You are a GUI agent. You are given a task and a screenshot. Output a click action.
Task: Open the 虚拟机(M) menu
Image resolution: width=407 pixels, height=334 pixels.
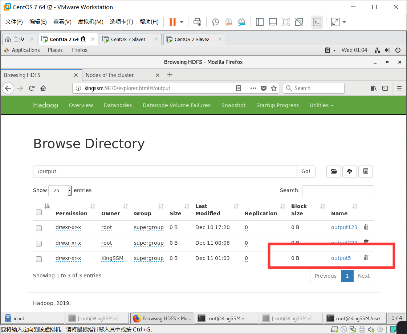click(91, 22)
